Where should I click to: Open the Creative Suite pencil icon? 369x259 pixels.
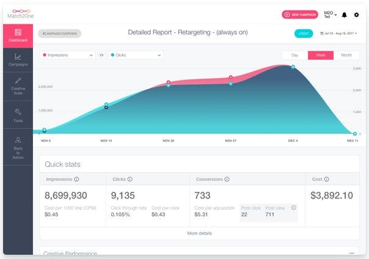coord(18,81)
